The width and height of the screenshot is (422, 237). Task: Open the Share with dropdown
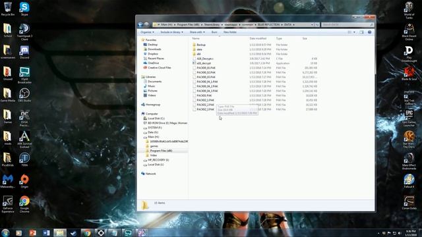pyautogui.click(x=197, y=32)
